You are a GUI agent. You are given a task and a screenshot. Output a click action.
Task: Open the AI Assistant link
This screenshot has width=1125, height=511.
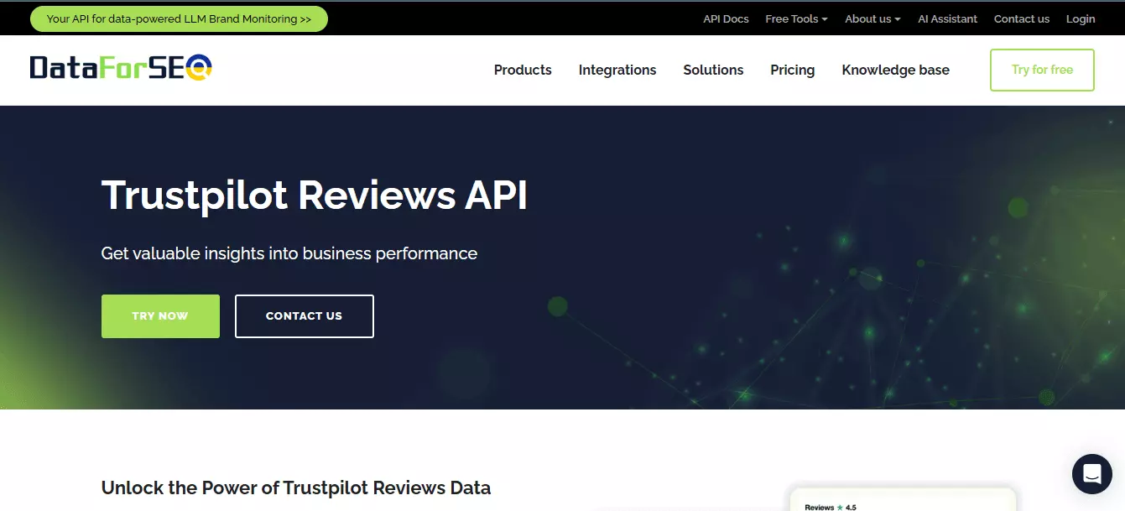[x=947, y=18]
